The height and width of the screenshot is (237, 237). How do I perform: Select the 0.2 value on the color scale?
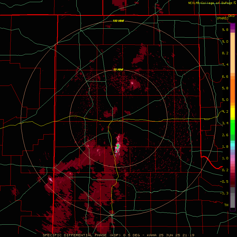pos(225,170)
